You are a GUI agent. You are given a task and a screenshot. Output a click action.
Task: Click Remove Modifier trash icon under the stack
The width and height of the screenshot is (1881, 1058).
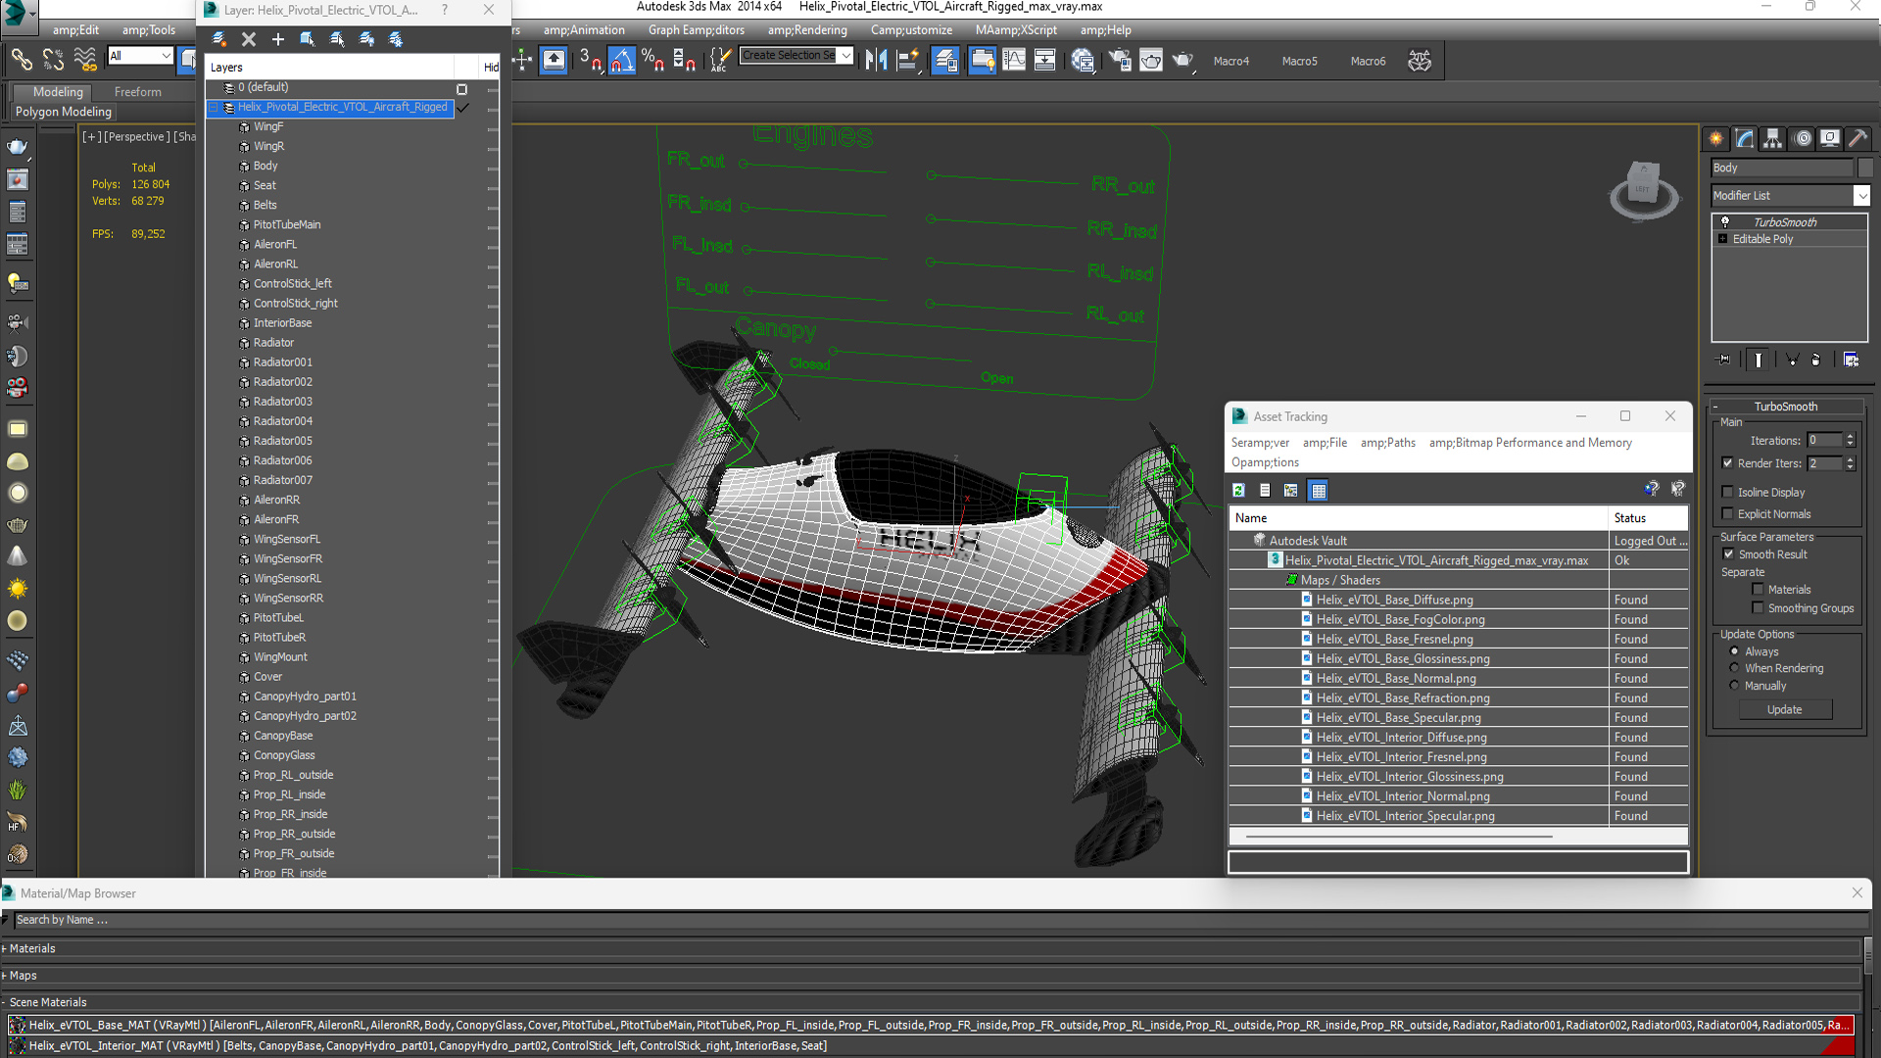[x=1816, y=360]
